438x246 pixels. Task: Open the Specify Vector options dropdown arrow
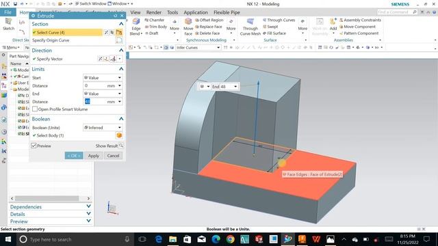tap(120, 59)
